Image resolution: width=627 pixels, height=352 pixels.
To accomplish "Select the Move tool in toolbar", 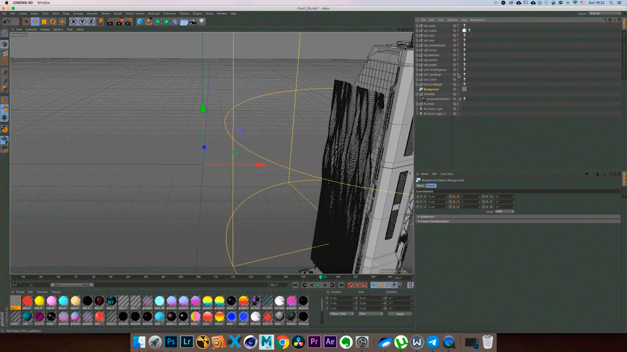I will (x=35, y=22).
